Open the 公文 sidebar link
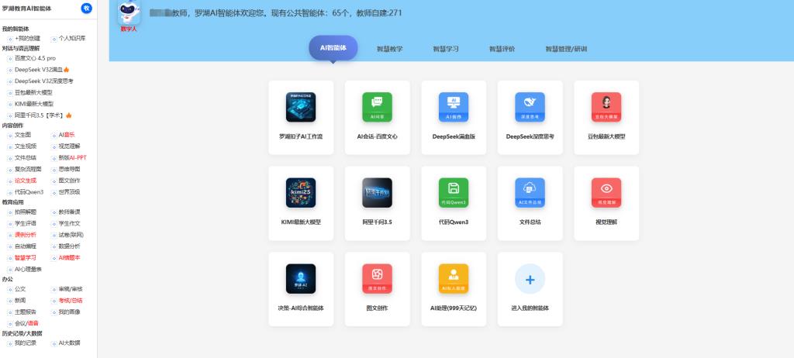 pyautogui.click(x=19, y=289)
